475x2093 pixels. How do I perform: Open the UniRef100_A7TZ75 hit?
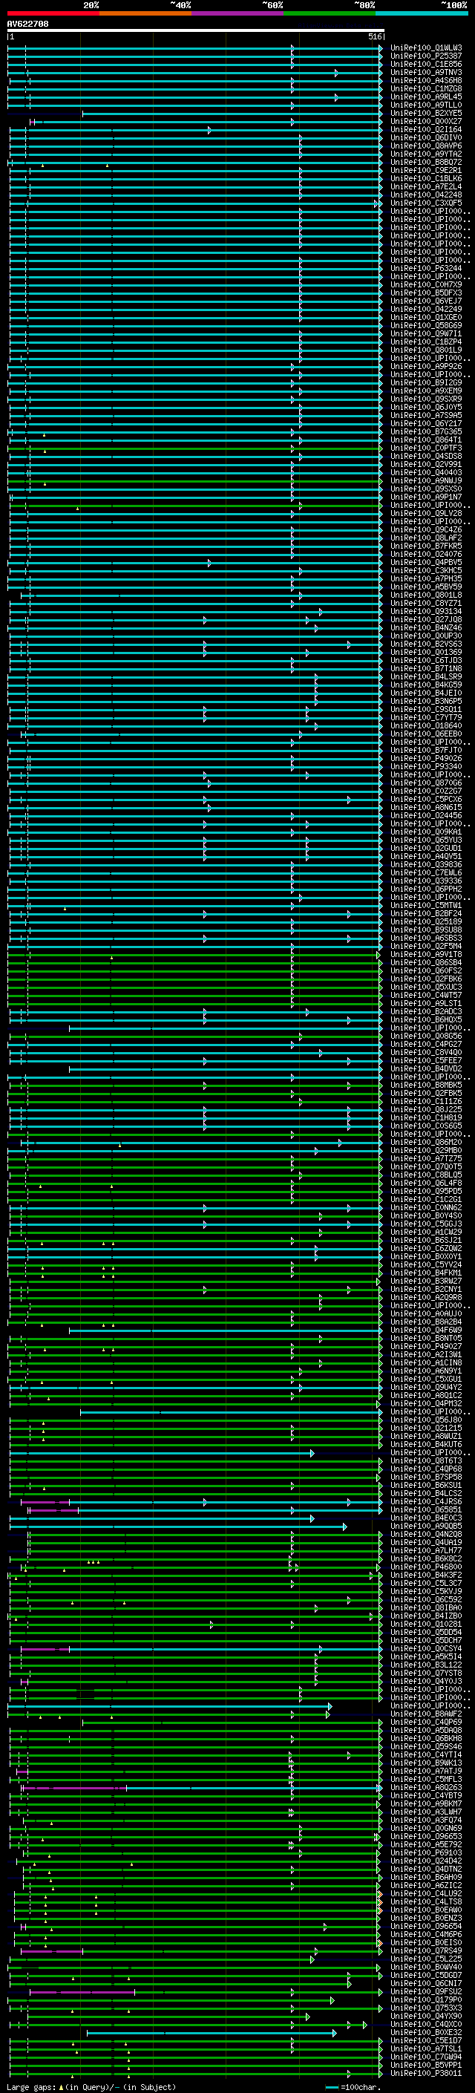coord(426,1157)
